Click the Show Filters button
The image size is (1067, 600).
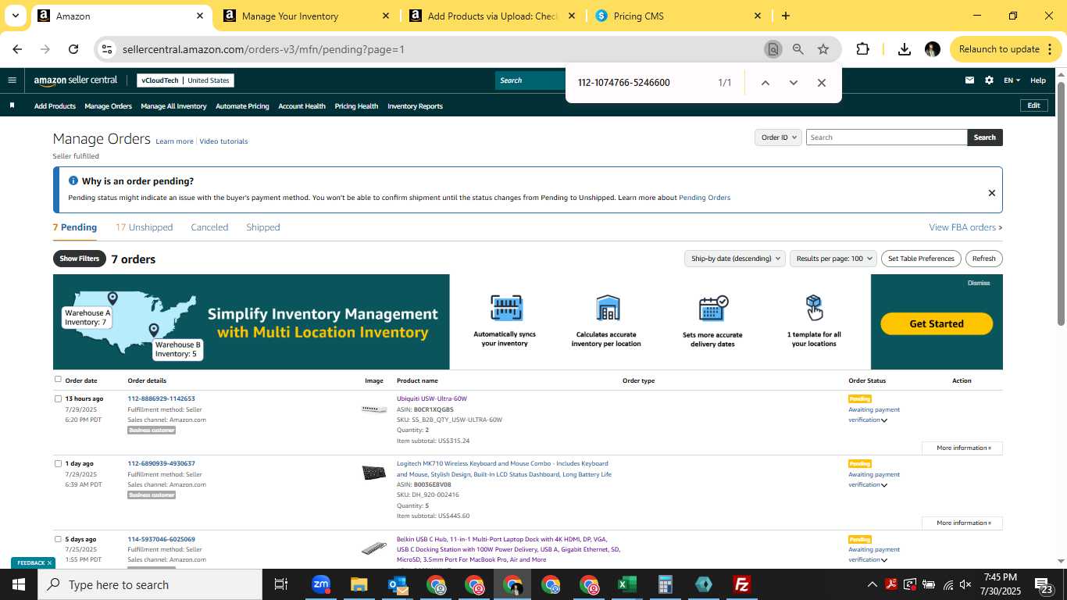pos(80,259)
